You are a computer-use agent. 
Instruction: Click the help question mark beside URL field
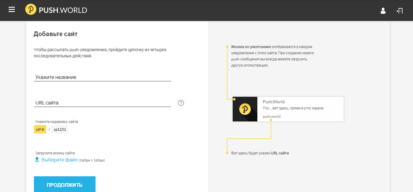181,103
